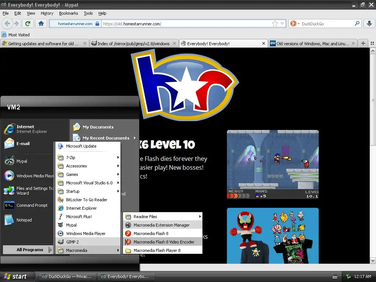The image size is (376, 282).
Task: Expand the Accessories submenu
Action: (88, 166)
